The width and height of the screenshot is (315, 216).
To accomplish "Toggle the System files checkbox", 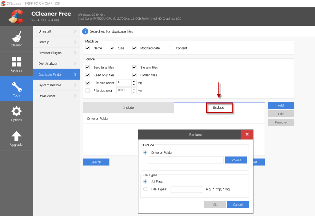I will coord(134,67).
